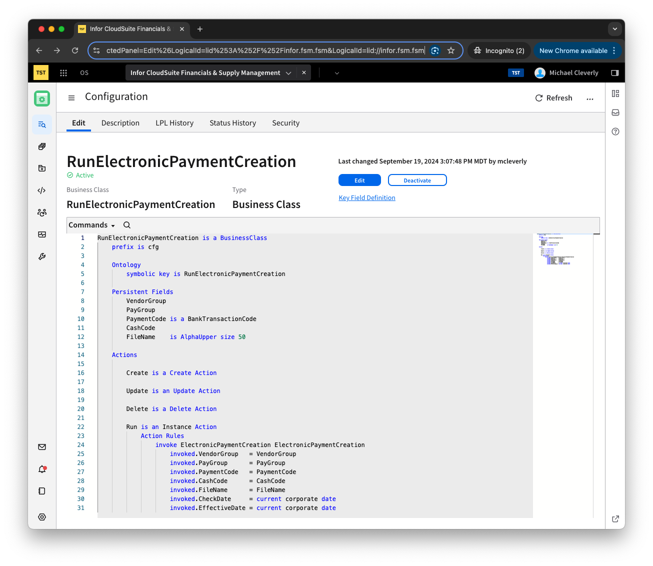
Task: Go back in browser history
Action: [x=39, y=50]
